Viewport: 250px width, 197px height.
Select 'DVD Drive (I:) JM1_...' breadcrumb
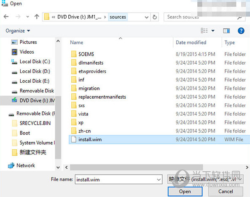[x=79, y=17]
